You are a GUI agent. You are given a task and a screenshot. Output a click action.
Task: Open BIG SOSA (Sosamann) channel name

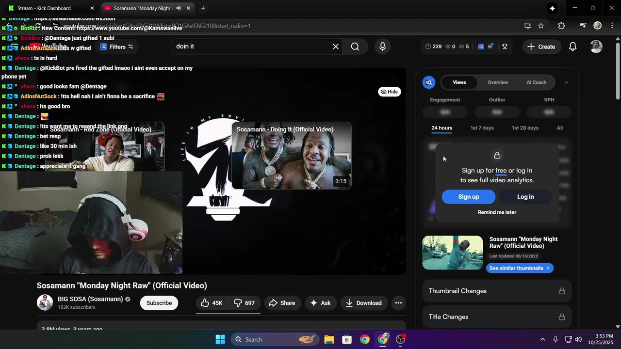(90, 299)
